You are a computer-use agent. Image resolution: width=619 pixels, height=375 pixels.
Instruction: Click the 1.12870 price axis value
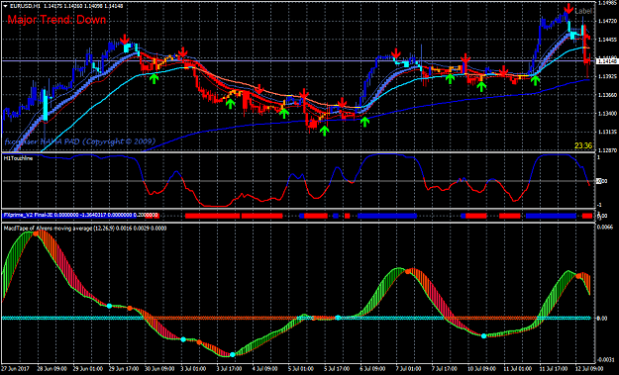[606, 150]
